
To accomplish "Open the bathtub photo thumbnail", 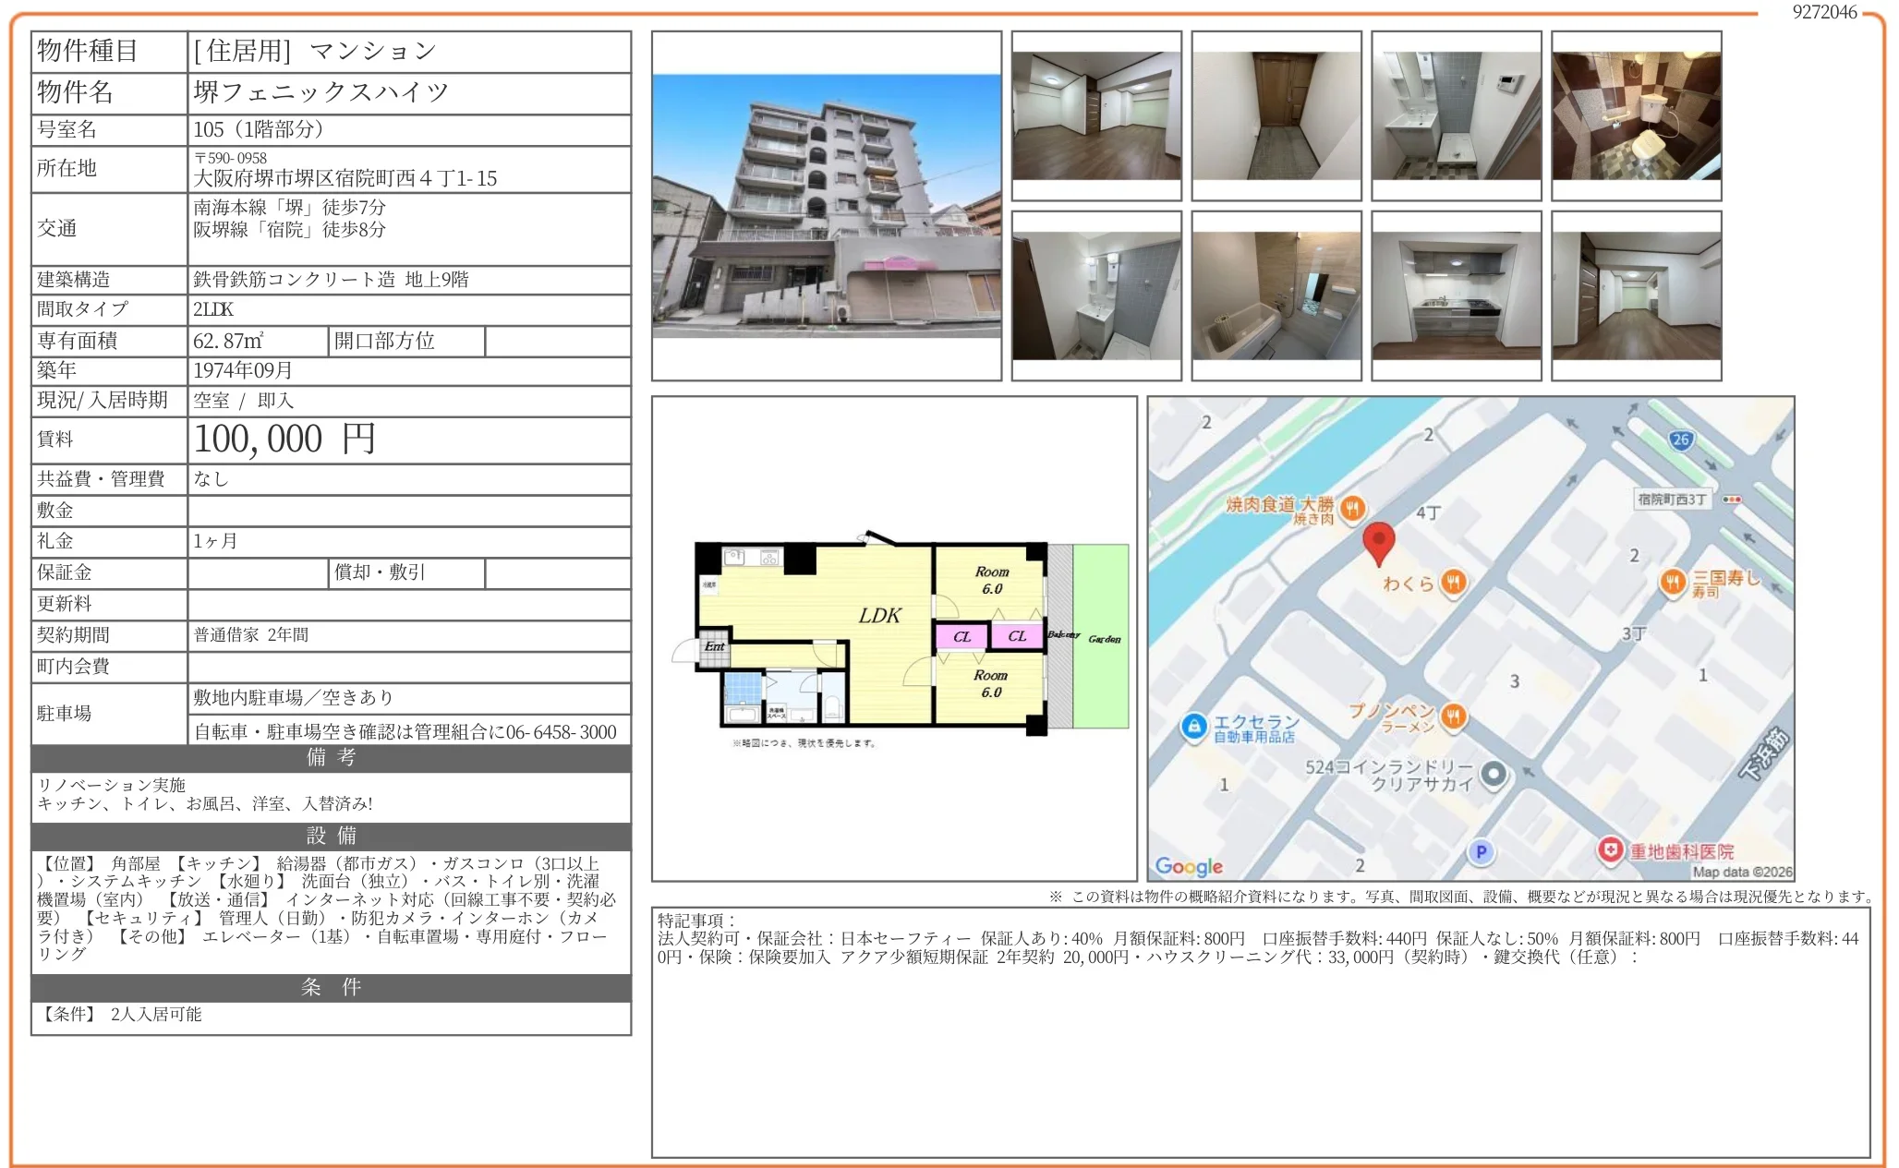I will click(x=1276, y=295).
